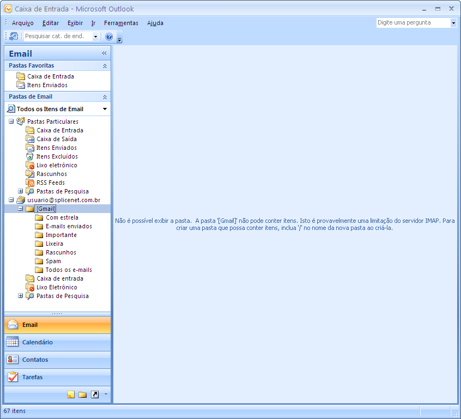Open the Notes icon in the navigation bar
Screen dimensions: 461x419
click(71, 394)
